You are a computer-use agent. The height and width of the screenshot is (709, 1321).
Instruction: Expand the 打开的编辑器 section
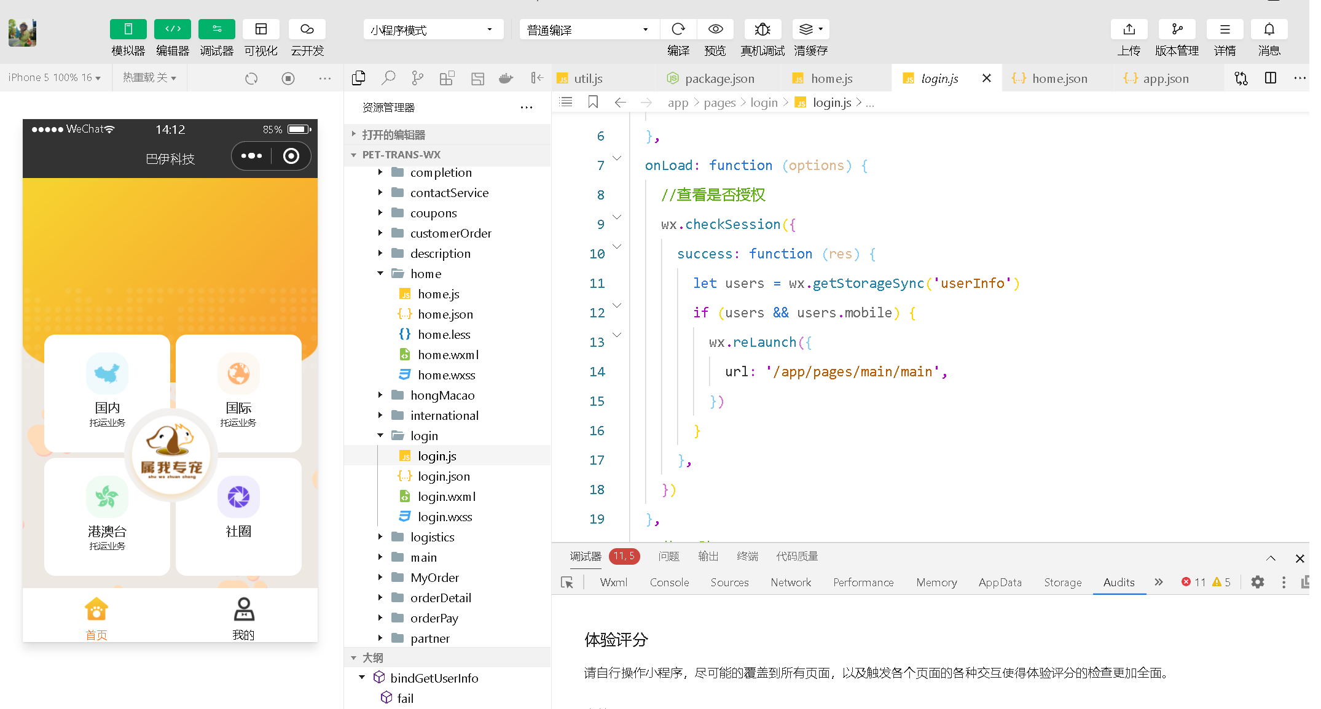(x=447, y=134)
